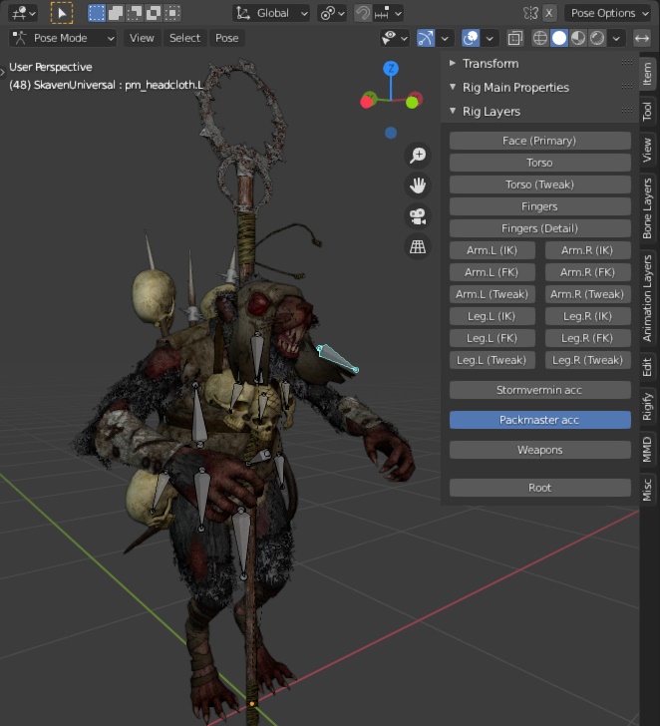This screenshot has width=660, height=726.
Task: Expand the Transform panel
Action: 453,63
